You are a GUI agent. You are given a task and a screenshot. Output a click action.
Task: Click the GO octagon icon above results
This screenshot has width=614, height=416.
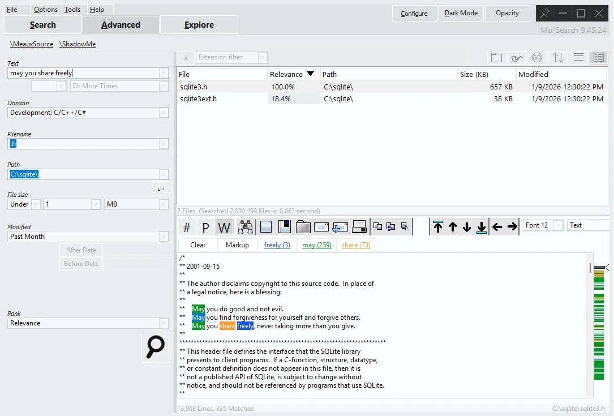tap(537, 57)
